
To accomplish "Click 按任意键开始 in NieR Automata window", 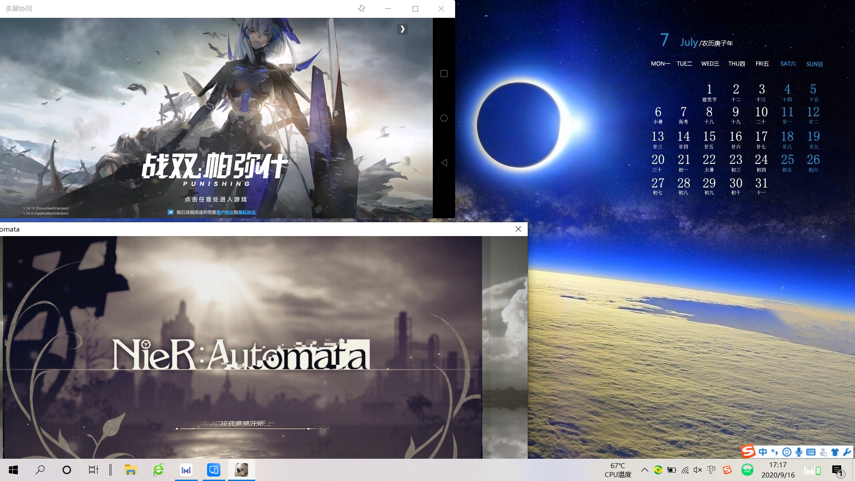I will point(243,423).
